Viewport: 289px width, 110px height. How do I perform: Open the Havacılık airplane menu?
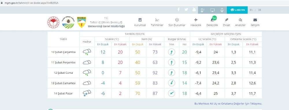(196, 22)
